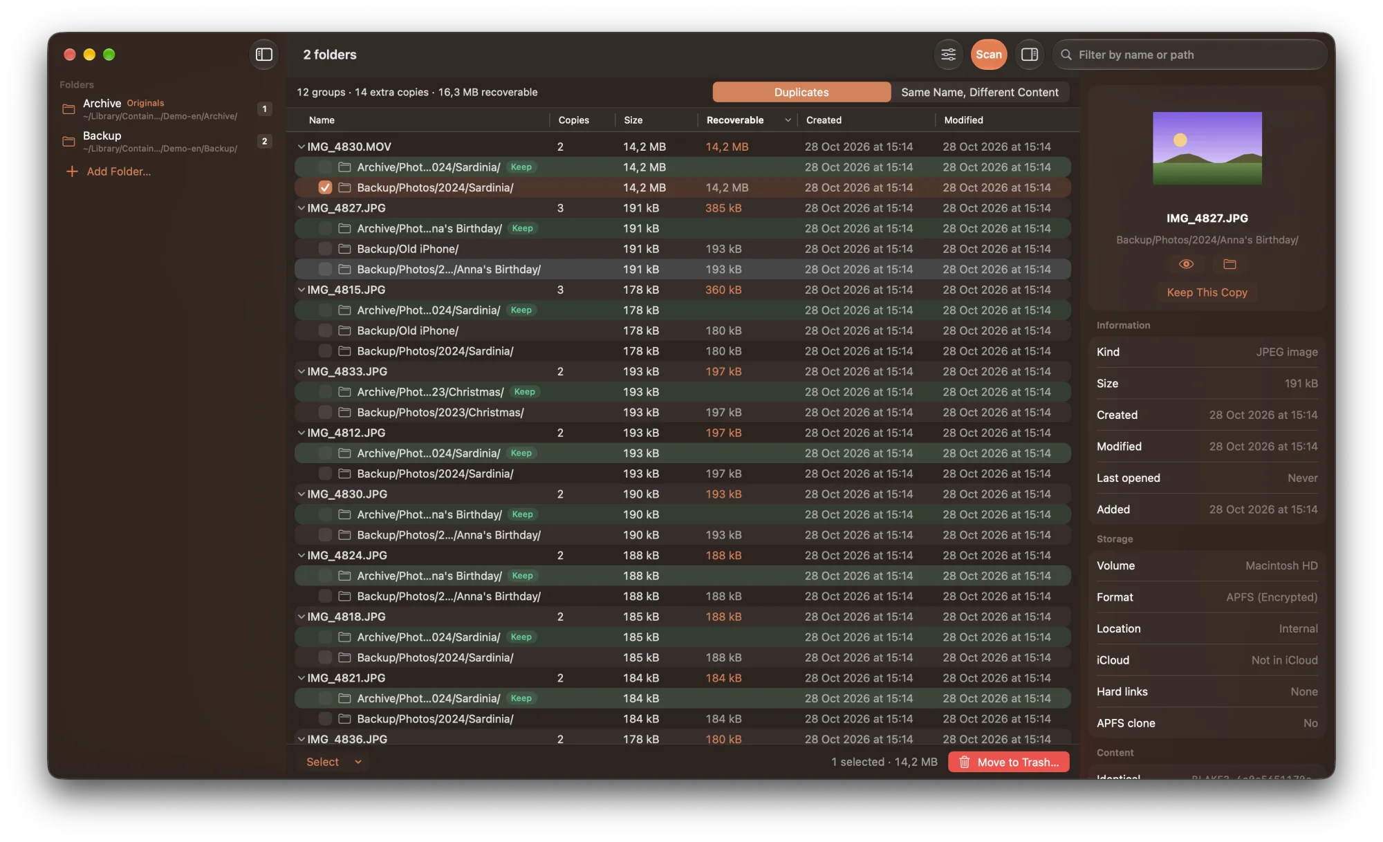Click the plus icon for Add Folder
Screen dimensions: 1383x842
(72, 171)
